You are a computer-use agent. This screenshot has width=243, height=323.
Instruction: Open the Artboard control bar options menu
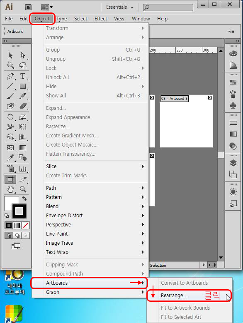click(x=231, y=31)
